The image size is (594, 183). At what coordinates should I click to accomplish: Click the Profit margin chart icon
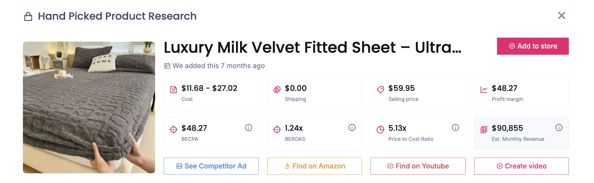484,89
